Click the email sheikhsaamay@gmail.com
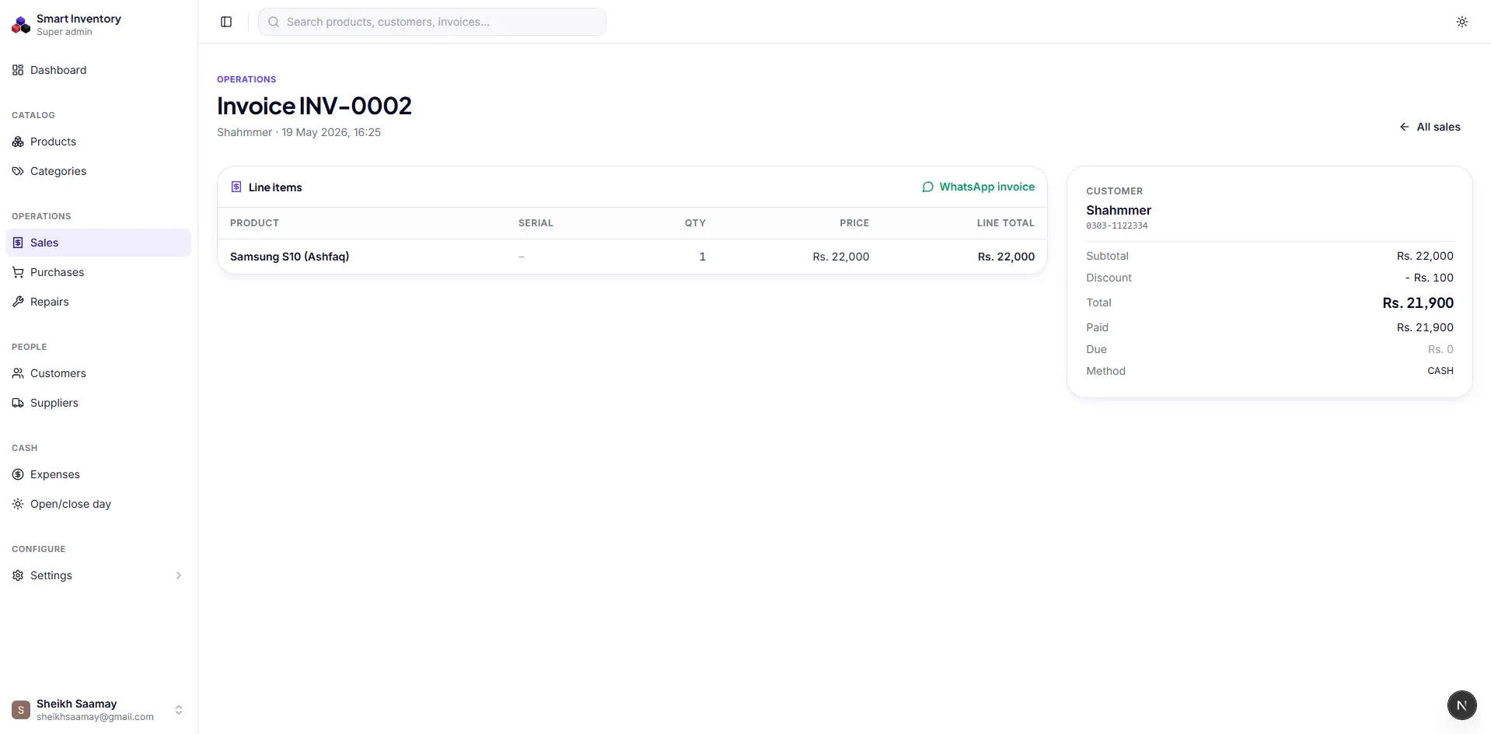 95,717
